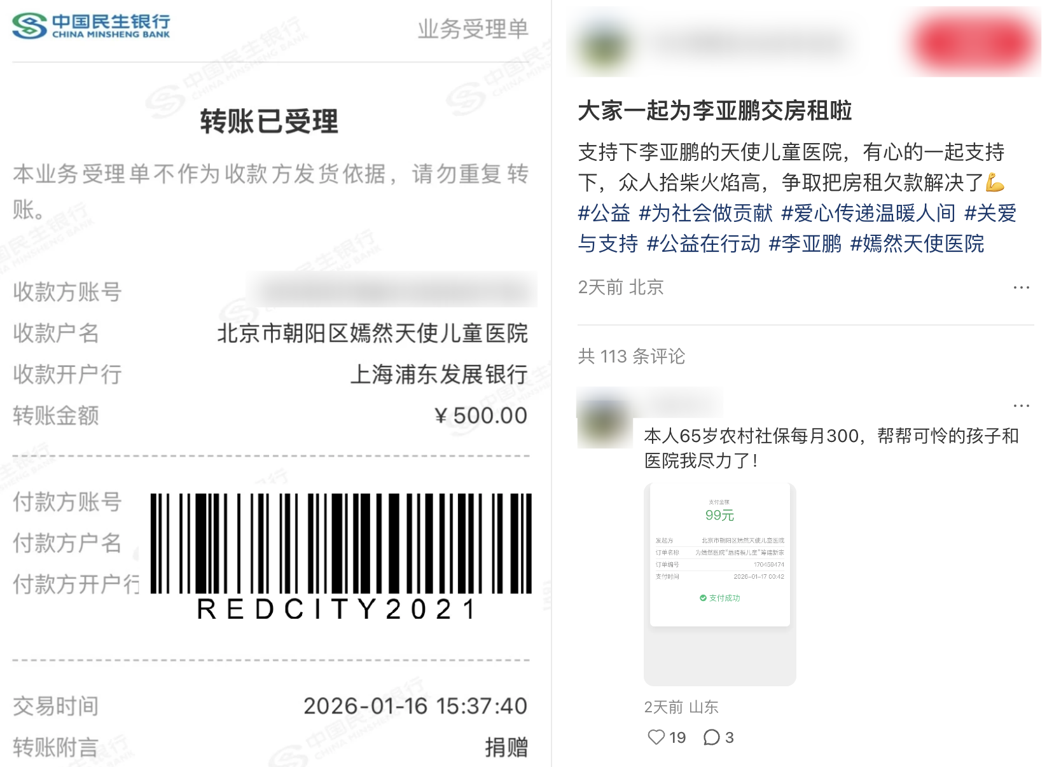The image size is (1047, 767).
Task: Select the ¥500.00 transfer amount
Action: coord(481,416)
